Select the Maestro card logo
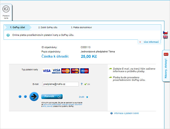170x129 pixels. 84,71
